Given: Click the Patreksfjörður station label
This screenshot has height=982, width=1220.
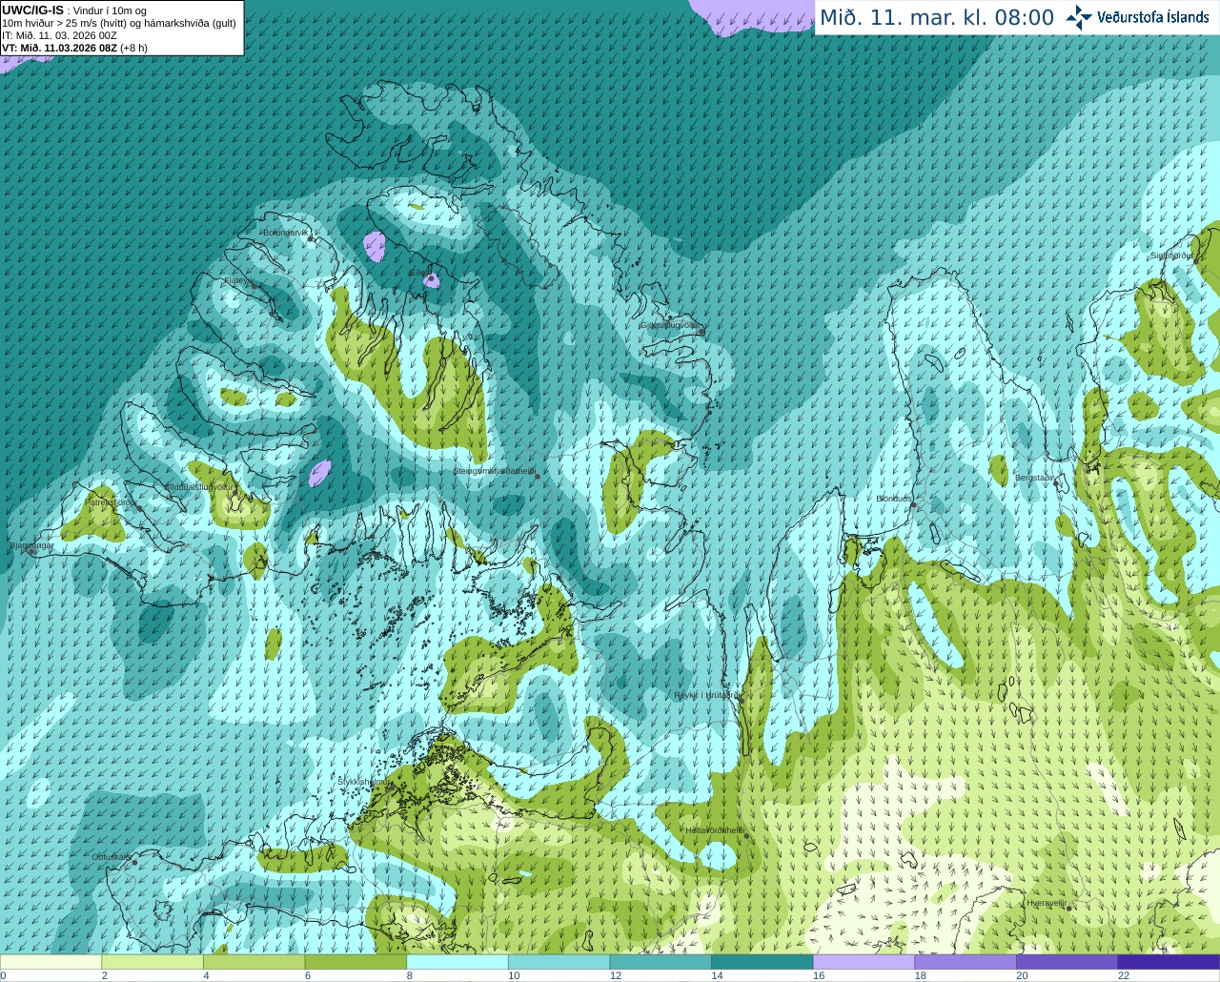Looking at the screenshot, I should [x=112, y=501].
